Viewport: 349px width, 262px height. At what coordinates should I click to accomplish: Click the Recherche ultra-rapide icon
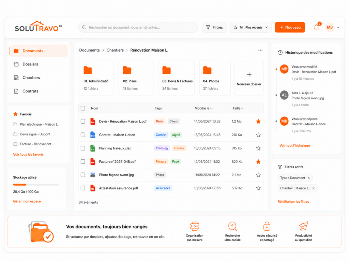point(232,226)
